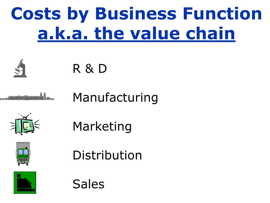This screenshot has width=270, height=203.
Task: Select the Sales text label
Action: pos(89,184)
